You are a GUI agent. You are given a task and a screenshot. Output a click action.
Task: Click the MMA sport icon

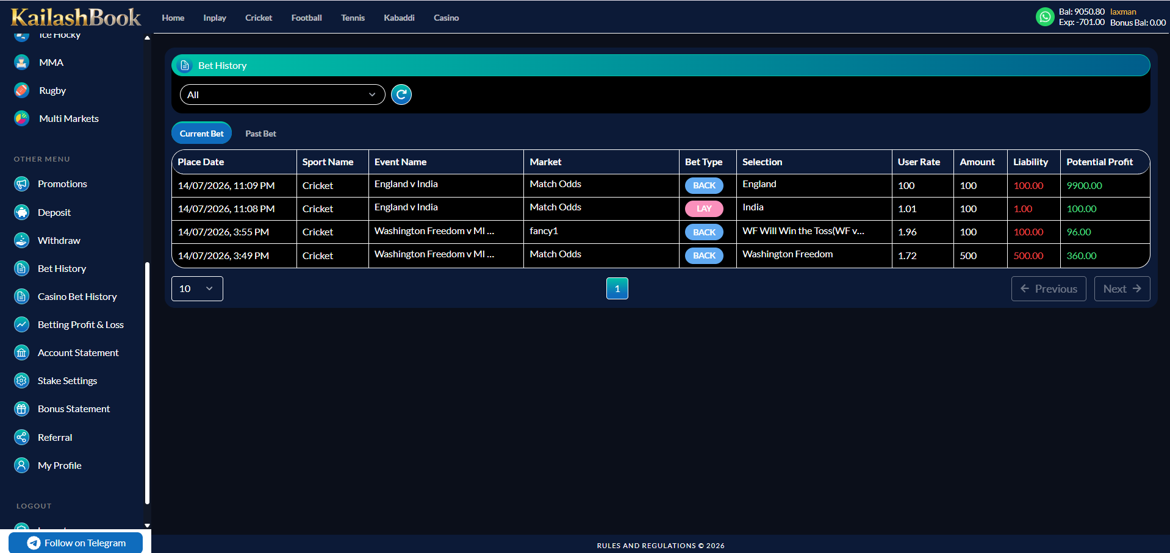pos(22,62)
